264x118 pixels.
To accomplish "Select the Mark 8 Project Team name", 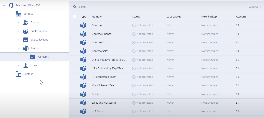I will click(x=104, y=85).
